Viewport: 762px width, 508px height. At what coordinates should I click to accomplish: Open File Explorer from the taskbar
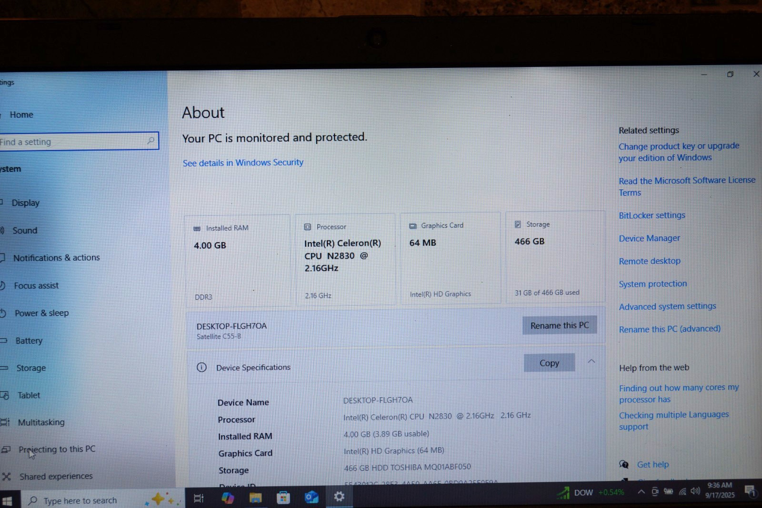(255, 498)
